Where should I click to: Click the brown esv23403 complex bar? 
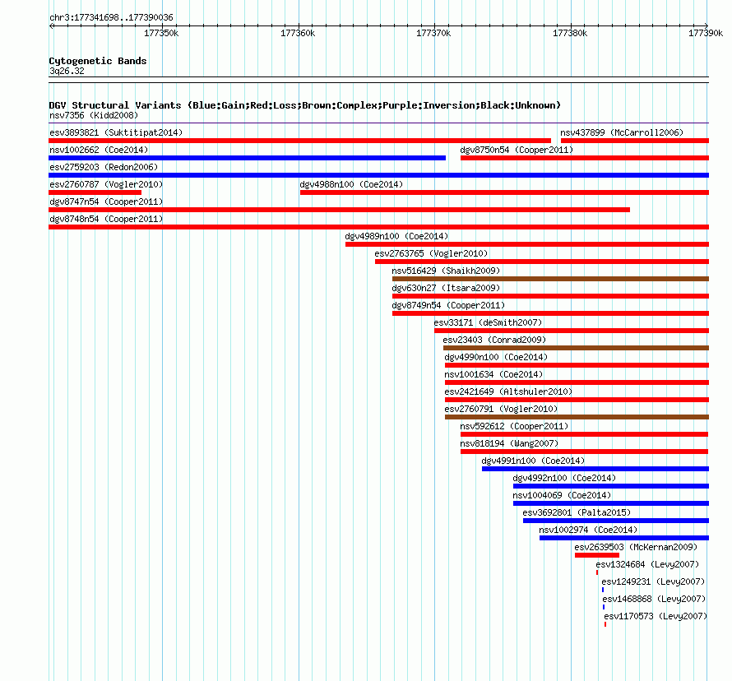[x=576, y=348]
